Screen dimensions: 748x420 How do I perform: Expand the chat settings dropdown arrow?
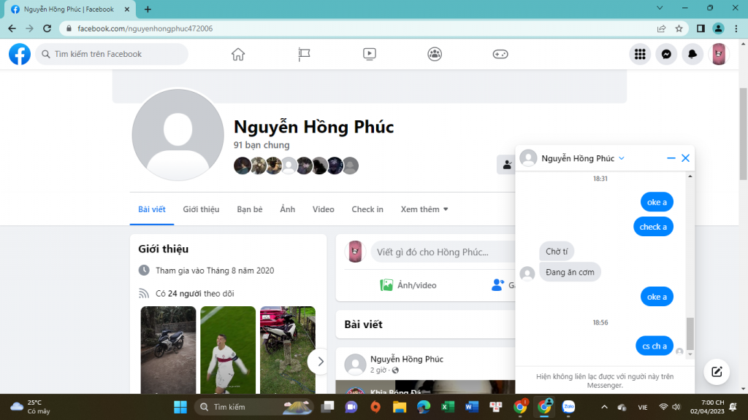coord(622,158)
